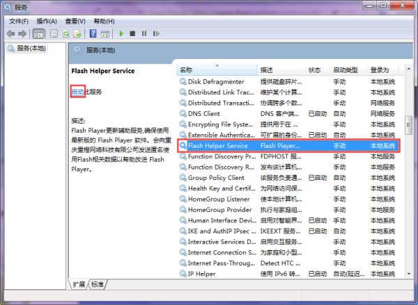Screen dimensions: 418x305
Task: Switch to the 标准 tab
Action: tap(98, 284)
